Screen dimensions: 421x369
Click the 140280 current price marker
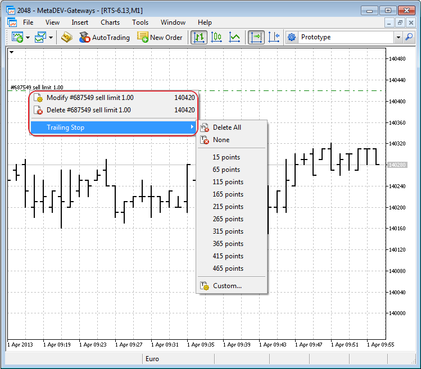point(397,165)
